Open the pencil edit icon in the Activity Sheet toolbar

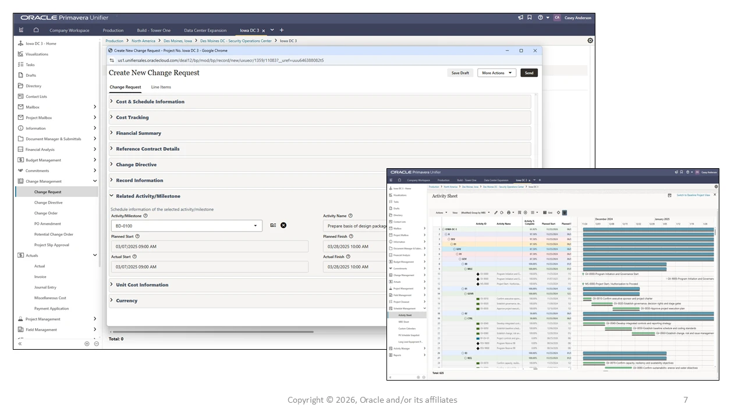pos(496,212)
